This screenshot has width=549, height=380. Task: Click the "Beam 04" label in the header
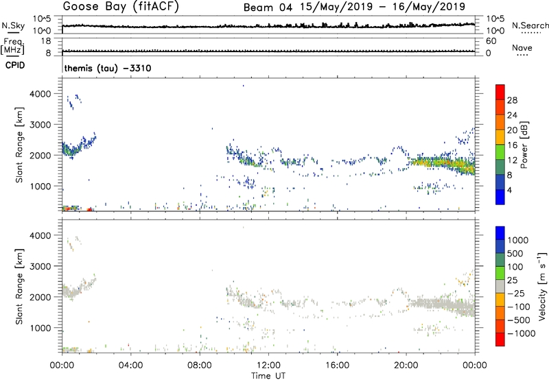click(x=268, y=8)
